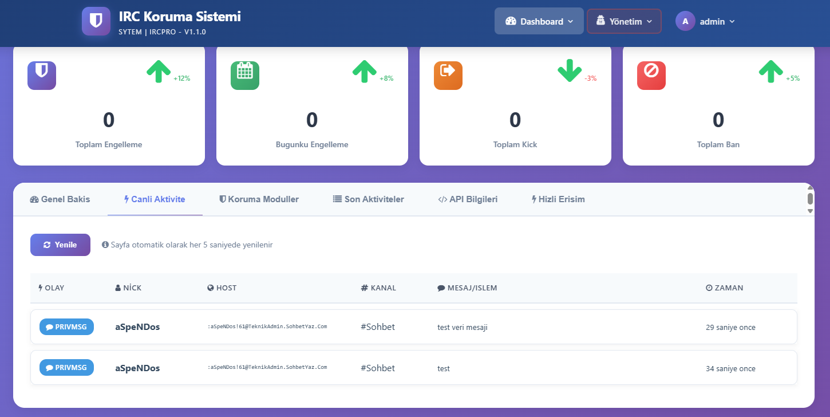Click the scrollbar up arrow on the right
830x417 pixels.
810,188
